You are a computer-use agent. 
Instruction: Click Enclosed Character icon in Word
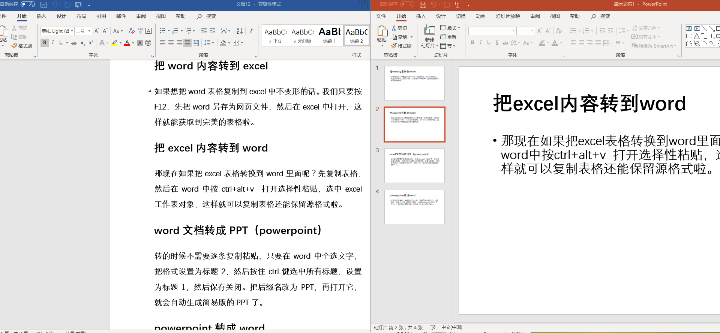point(148,43)
